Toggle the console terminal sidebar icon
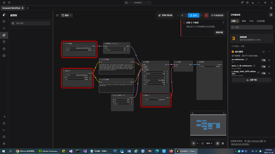The height and width of the screenshot is (154, 275). coord(4,130)
